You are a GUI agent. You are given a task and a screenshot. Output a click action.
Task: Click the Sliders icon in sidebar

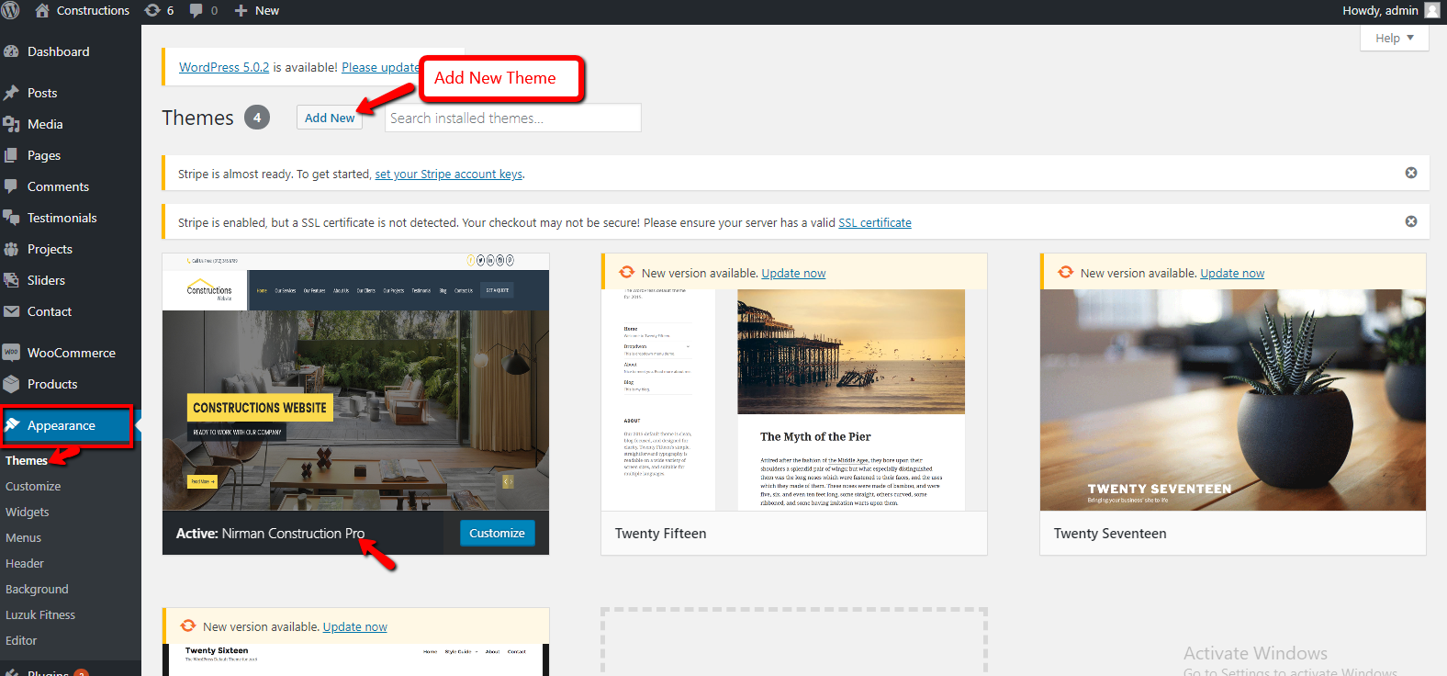click(11, 280)
